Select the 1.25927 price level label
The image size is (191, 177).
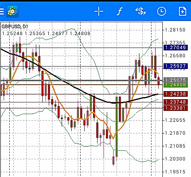[x=176, y=66]
